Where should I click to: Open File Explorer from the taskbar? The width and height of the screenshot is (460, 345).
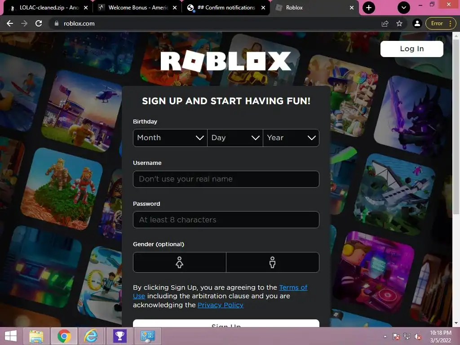coord(37,336)
